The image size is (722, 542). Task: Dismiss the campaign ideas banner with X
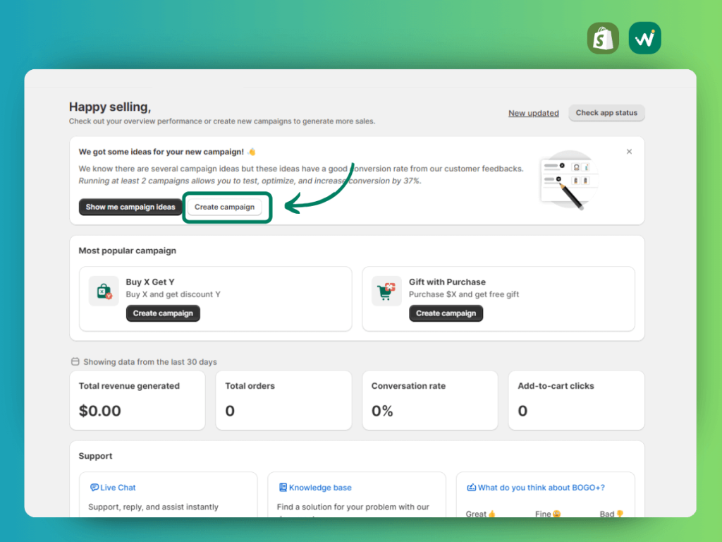(629, 152)
